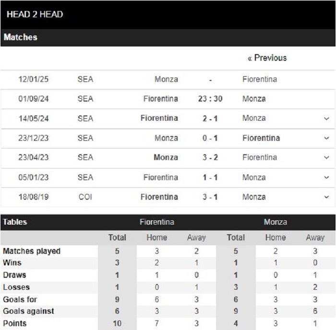The image size is (336, 330).
Task: Click Monza's Away column header
Action: pos(315,238)
